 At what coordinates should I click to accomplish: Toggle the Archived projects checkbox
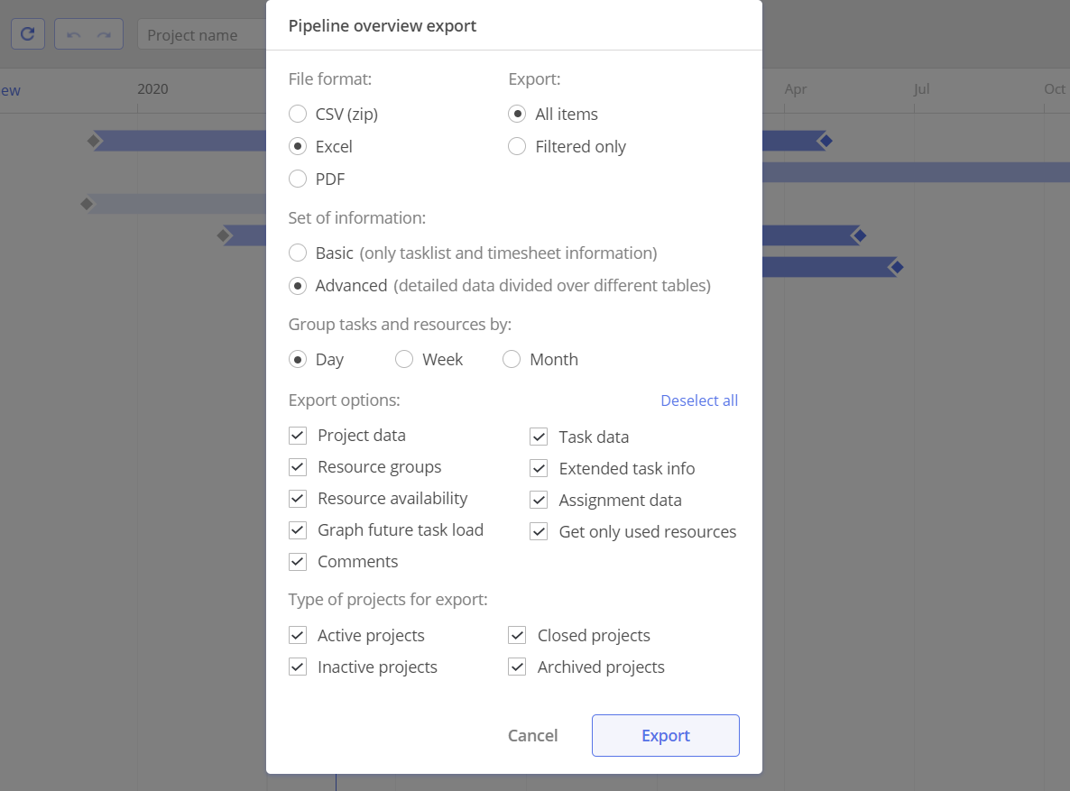click(x=517, y=667)
